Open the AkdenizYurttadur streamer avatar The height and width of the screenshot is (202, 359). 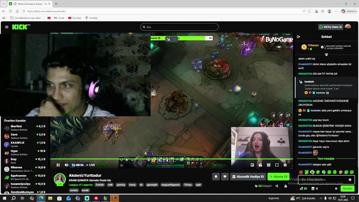tap(60, 179)
